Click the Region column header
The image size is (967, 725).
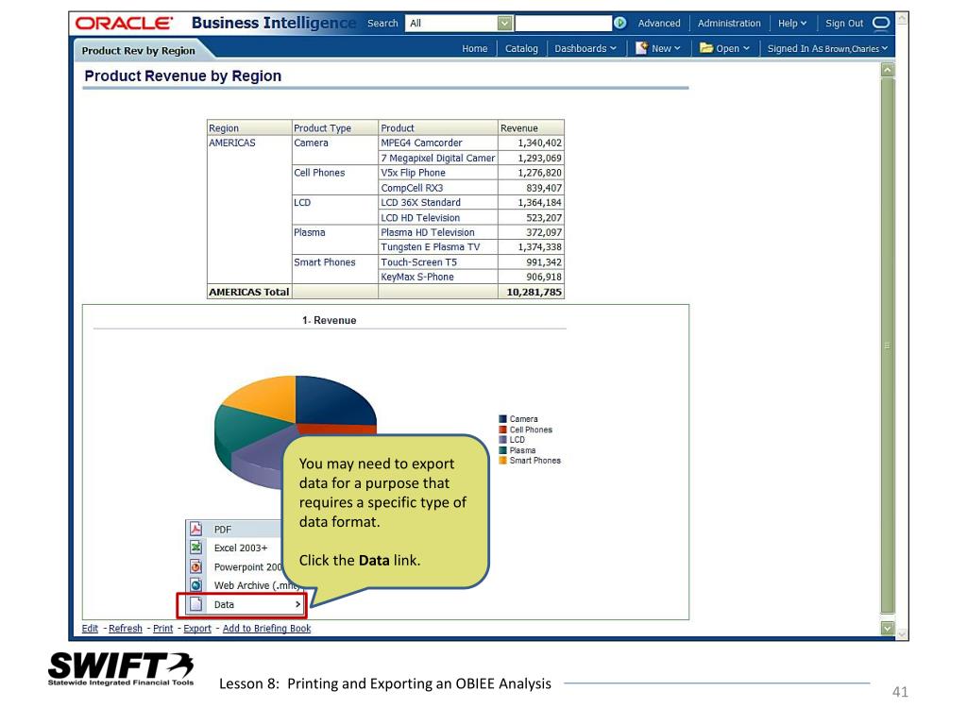[249, 127]
